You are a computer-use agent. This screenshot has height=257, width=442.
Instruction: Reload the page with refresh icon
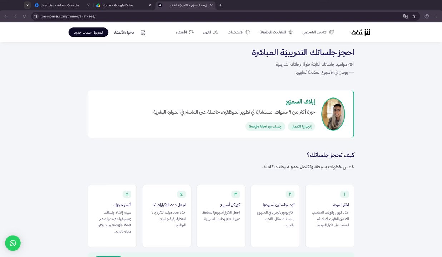point(25,16)
